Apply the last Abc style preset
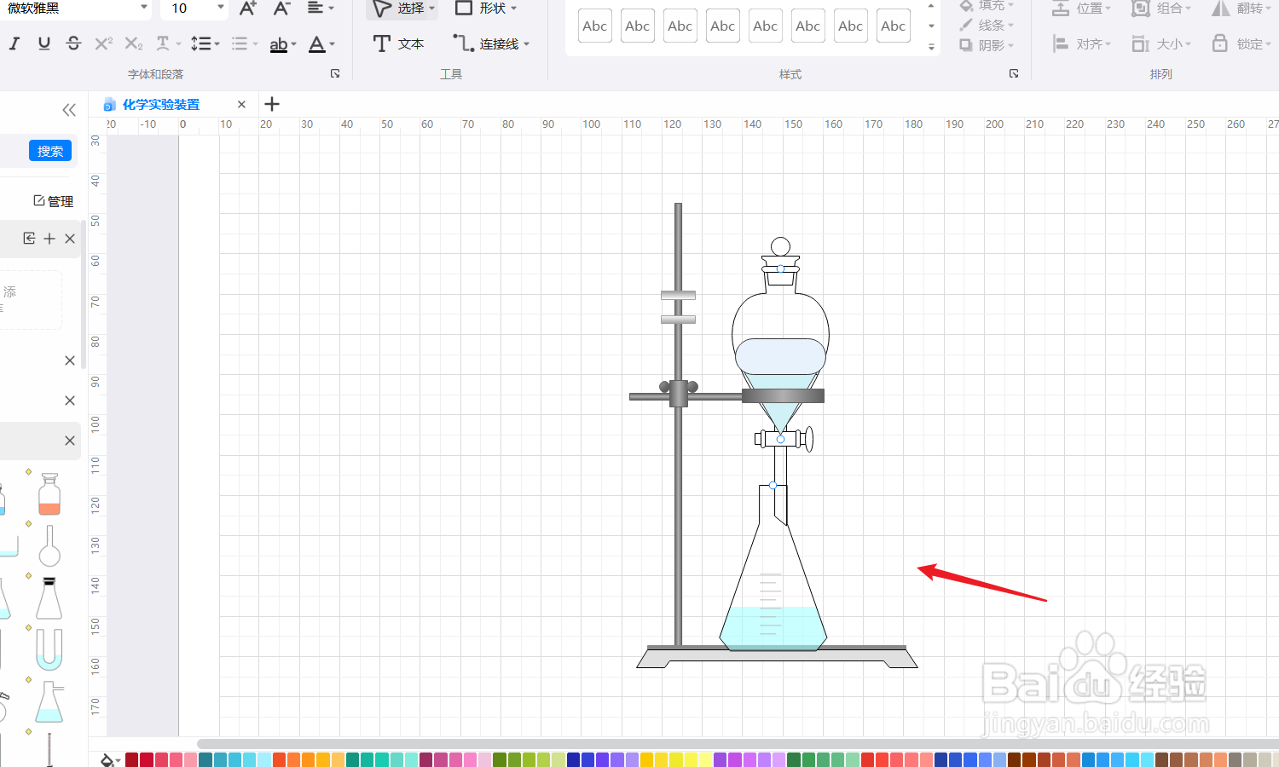Image resolution: width=1279 pixels, height=767 pixels. tap(894, 26)
